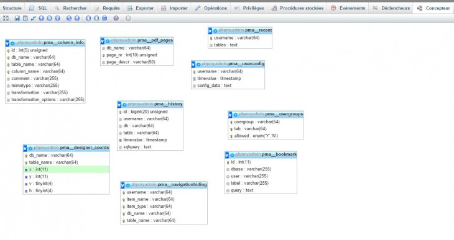Select 'transformation_options : varchar(255)' column
The width and height of the screenshot is (454, 240).
pyautogui.click(x=45, y=100)
